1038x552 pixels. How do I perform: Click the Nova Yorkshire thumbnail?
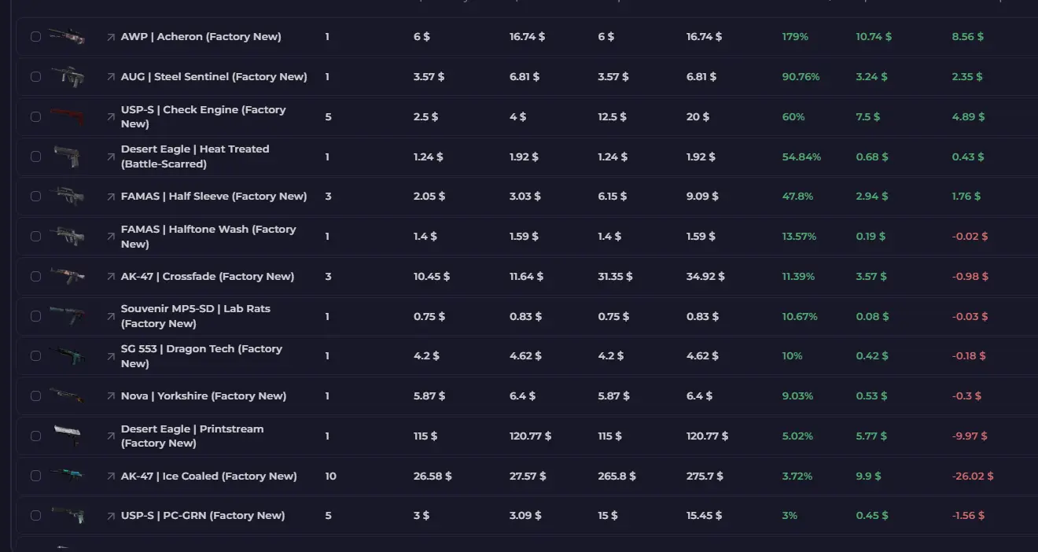66,396
